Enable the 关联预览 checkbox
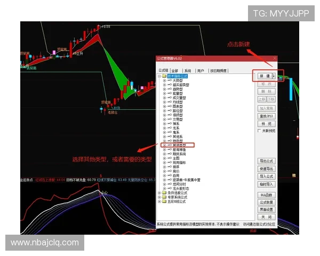Screen dimensions: 320x256 click(x=259, y=130)
